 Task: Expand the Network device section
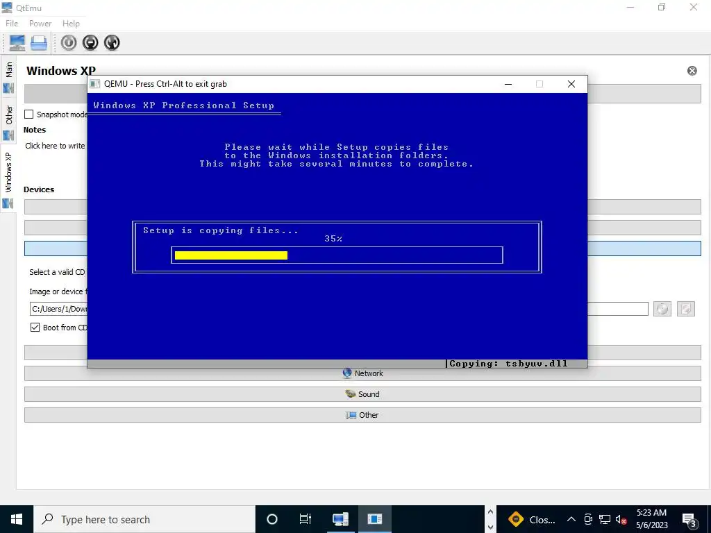[x=362, y=373]
